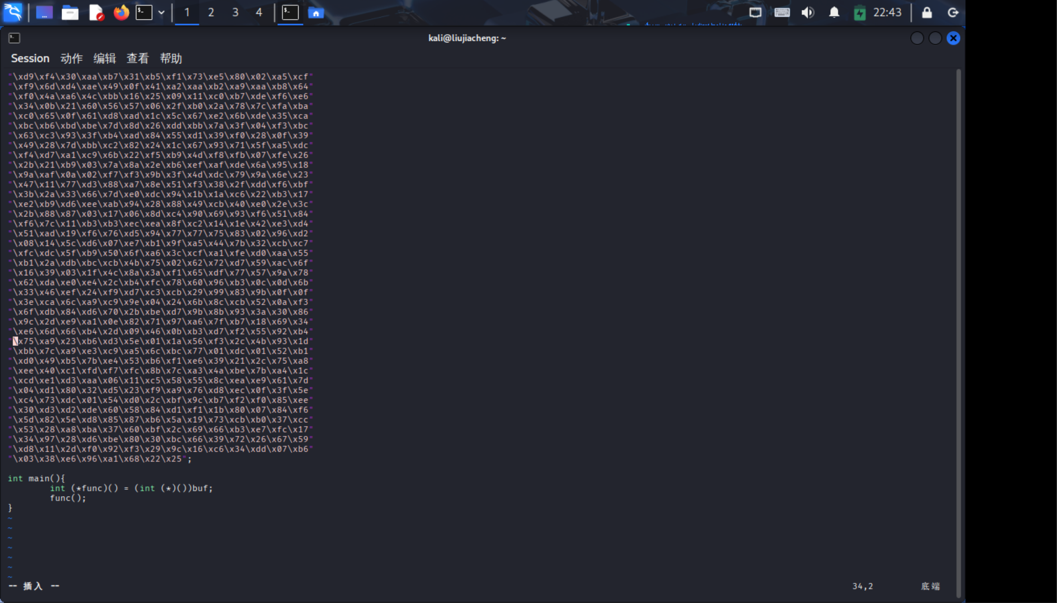The height and width of the screenshot is (603, 1057).
Task: Launch Firefox from the top panel
Action: [x=121, y=13]
